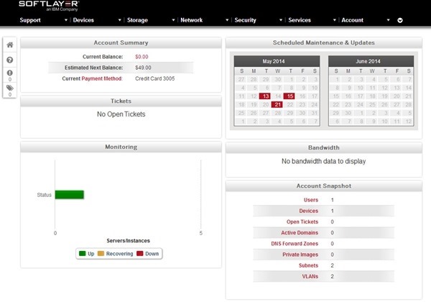This screenshot has width=431, height=302.
Task: Expand the Support dropdown arrow
Action: [66, 20]
